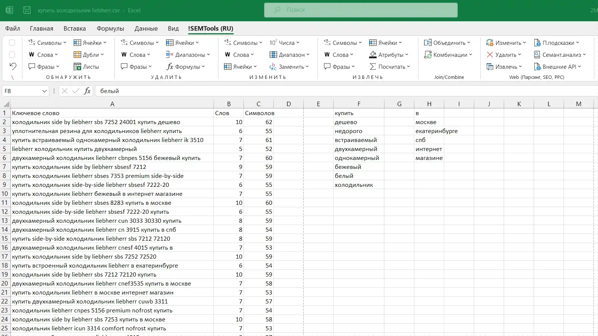Image resolution: width=598 pixels, height=336 pixels.
Task: Open Удалить in the Web group
Action: tap(504, 55)
